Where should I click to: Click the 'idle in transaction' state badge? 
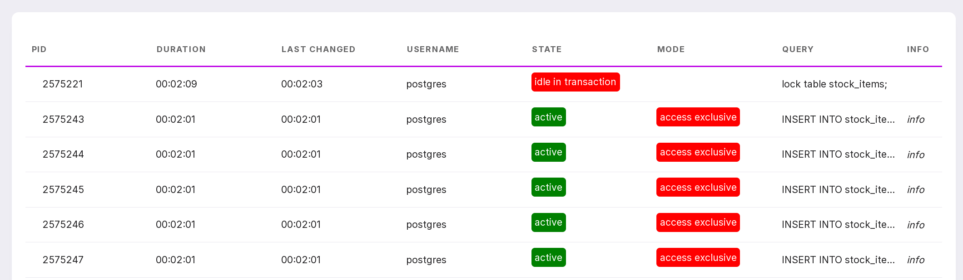tap(575, 82)
